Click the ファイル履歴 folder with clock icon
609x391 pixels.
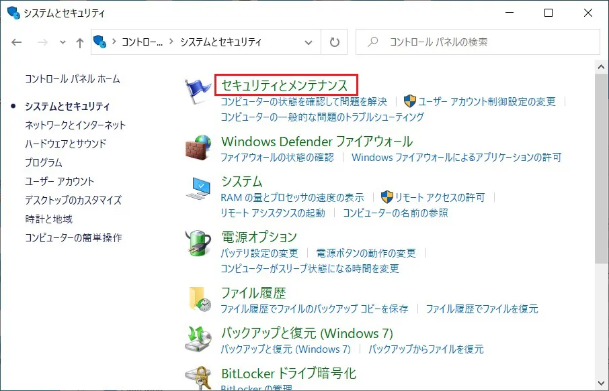(x=200, y=298)
